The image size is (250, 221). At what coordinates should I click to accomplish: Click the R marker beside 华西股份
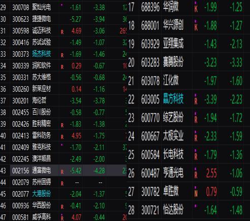(62, 207)
